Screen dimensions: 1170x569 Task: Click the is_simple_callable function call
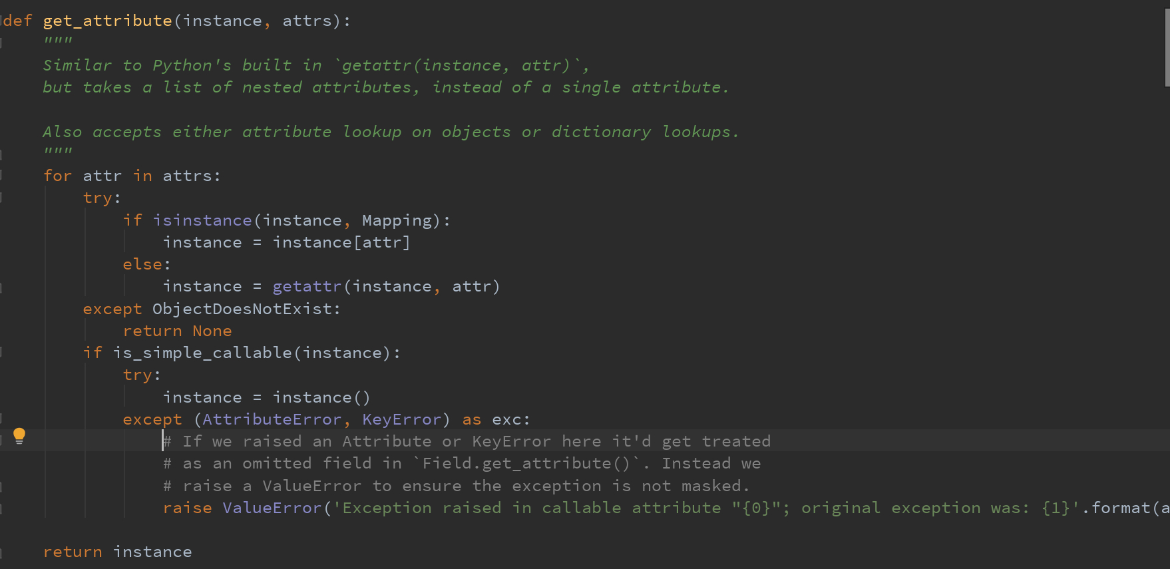pyautogui.click(x=202, y=353)
